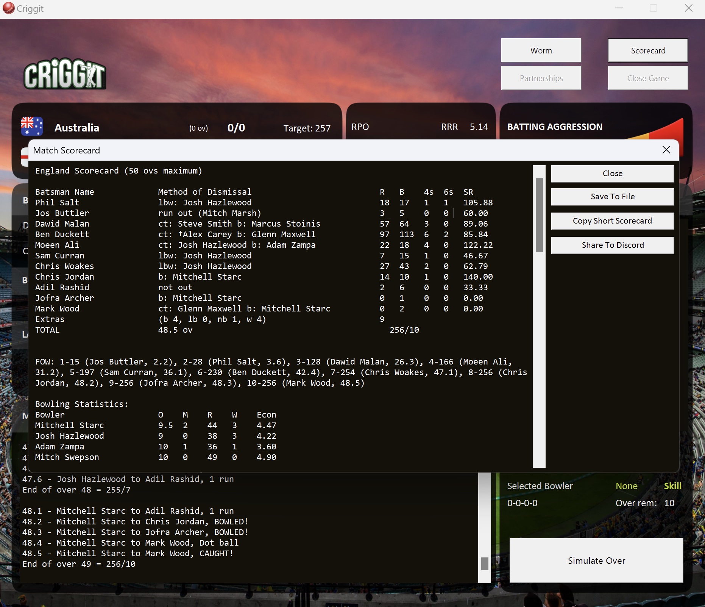Open the Partnerships view
The height and width of the screenshot is (607, 705).
point(541,78)
